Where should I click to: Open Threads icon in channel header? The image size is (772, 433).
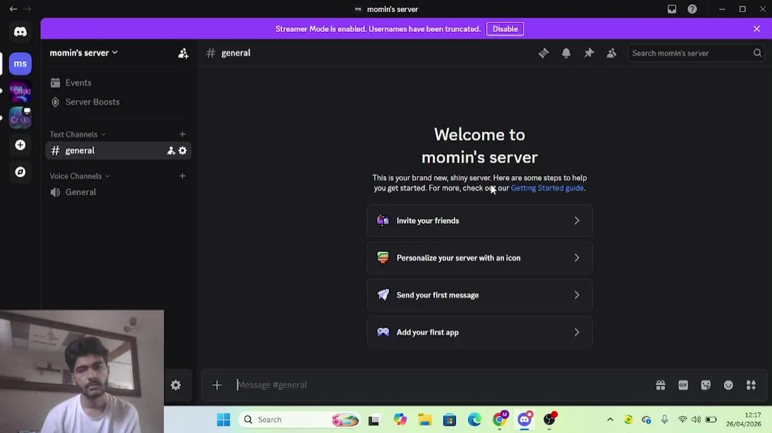coord(544,53)
